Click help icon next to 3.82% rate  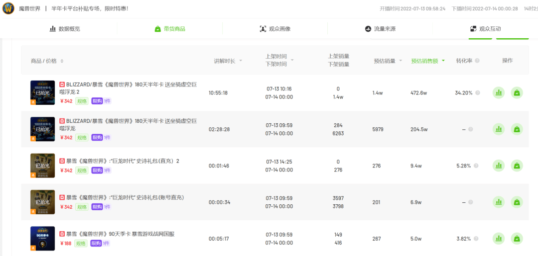pos(476,239)
